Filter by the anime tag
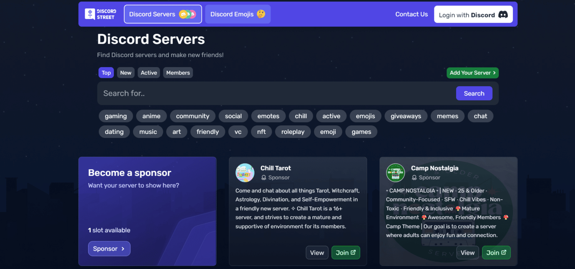Image resolution: width=575 pixels, height=269 pixels. click(151, 116)
